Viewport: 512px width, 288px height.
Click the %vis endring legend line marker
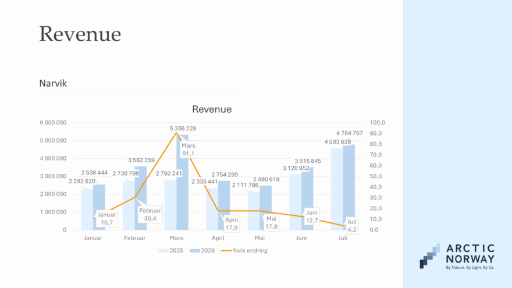tap(226, 251)
